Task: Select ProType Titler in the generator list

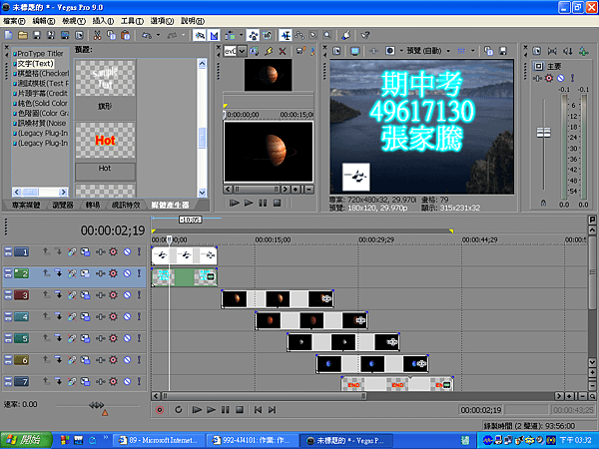Action: click(40, 54)
